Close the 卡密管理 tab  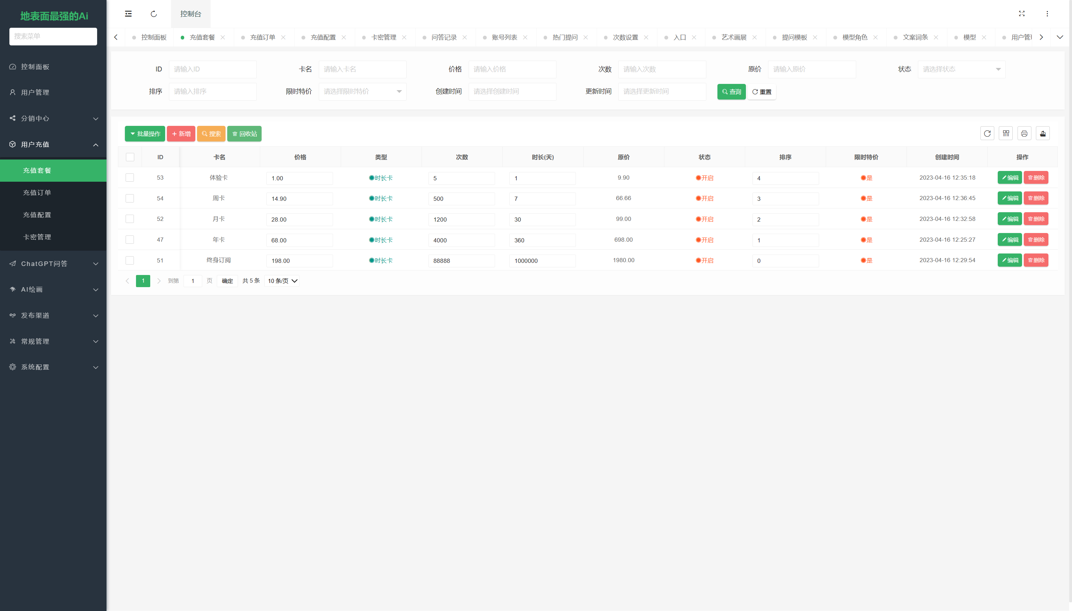[x=404, y=37]
